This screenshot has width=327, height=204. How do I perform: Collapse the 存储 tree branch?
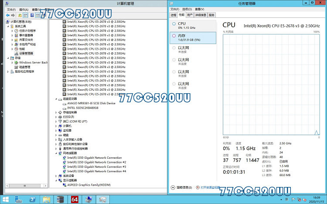pos(8,58)
